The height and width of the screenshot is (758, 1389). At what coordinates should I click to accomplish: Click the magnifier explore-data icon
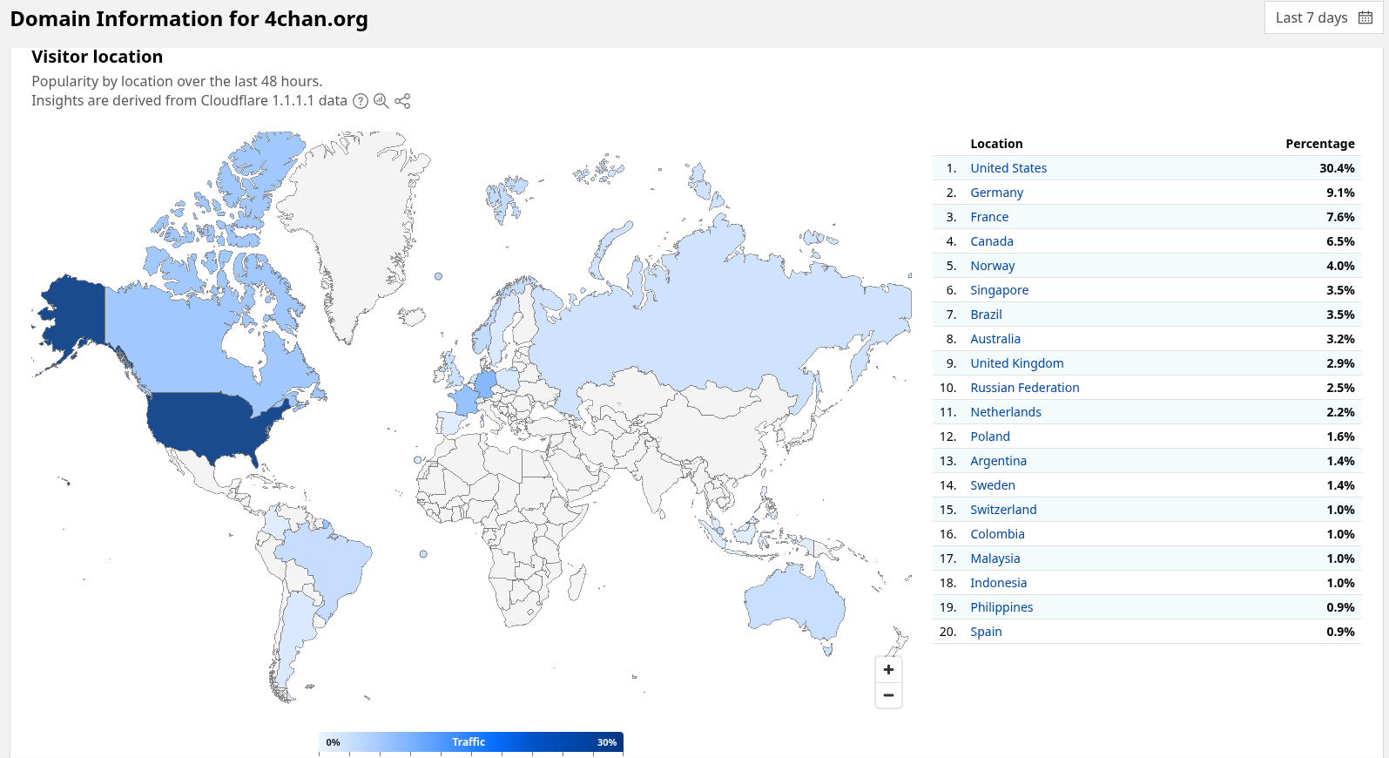tap(381, 101)
